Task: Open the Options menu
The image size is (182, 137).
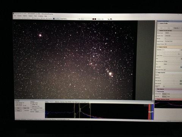Action: tap(25, 16)
